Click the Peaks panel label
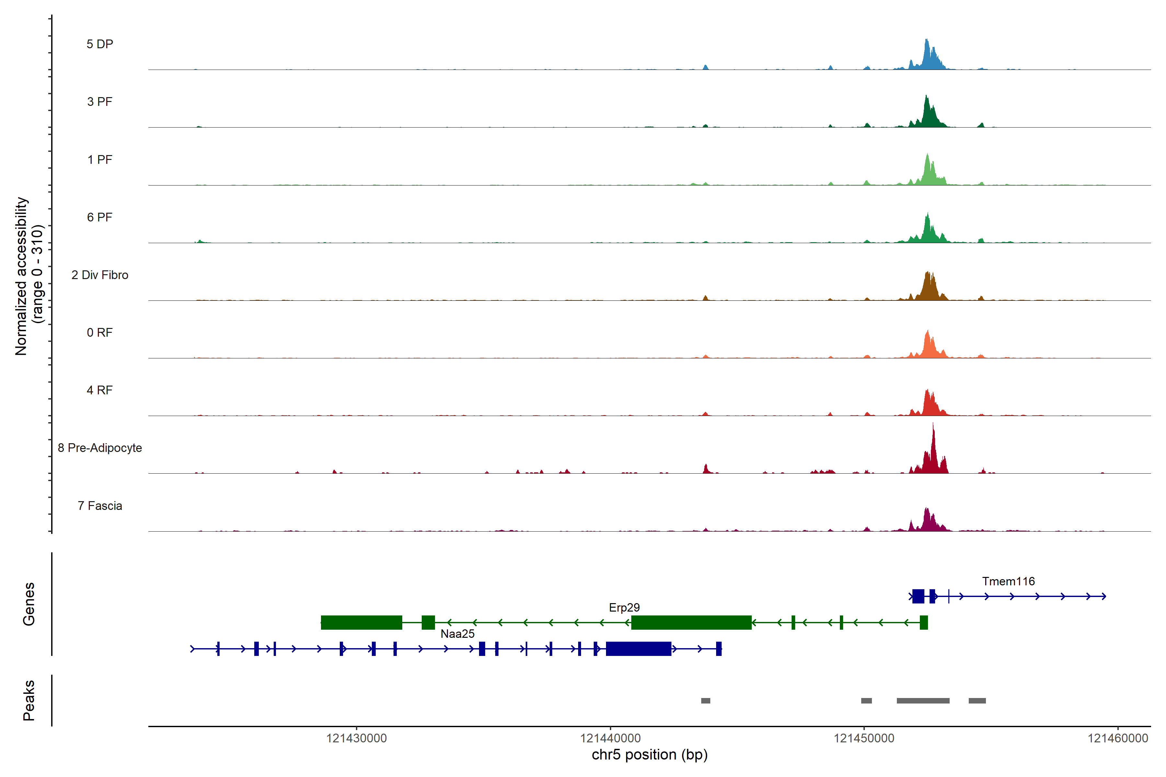1166x777 pixels. (29, 700)
